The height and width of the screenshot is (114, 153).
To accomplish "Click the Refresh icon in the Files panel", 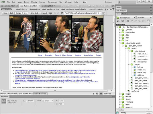I will 123,21.
